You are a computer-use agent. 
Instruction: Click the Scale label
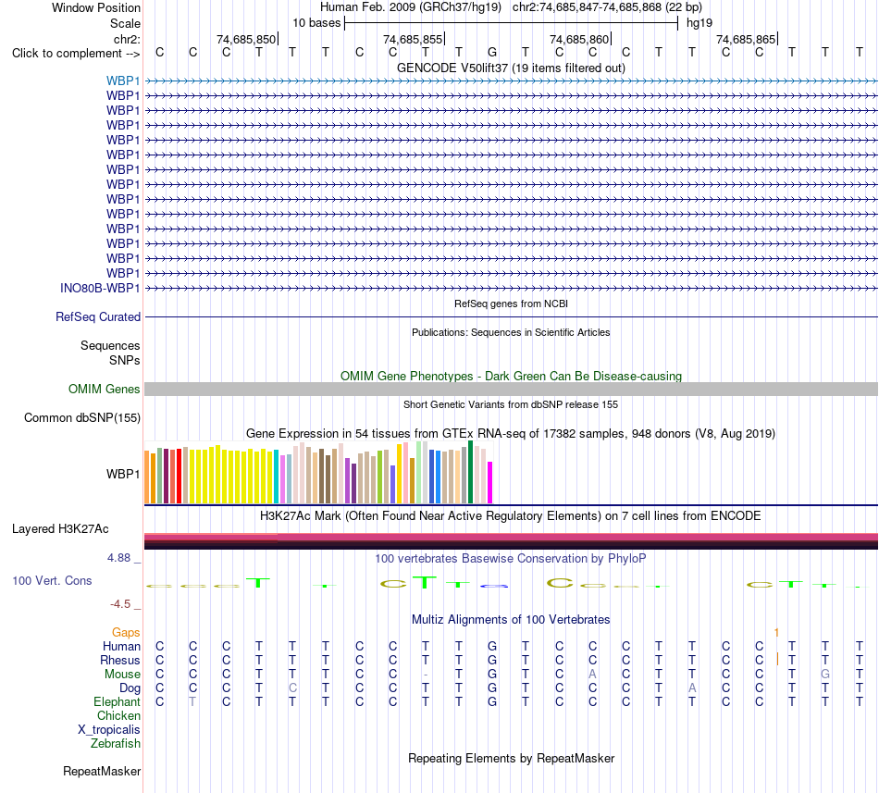click(x=125, y=23)
